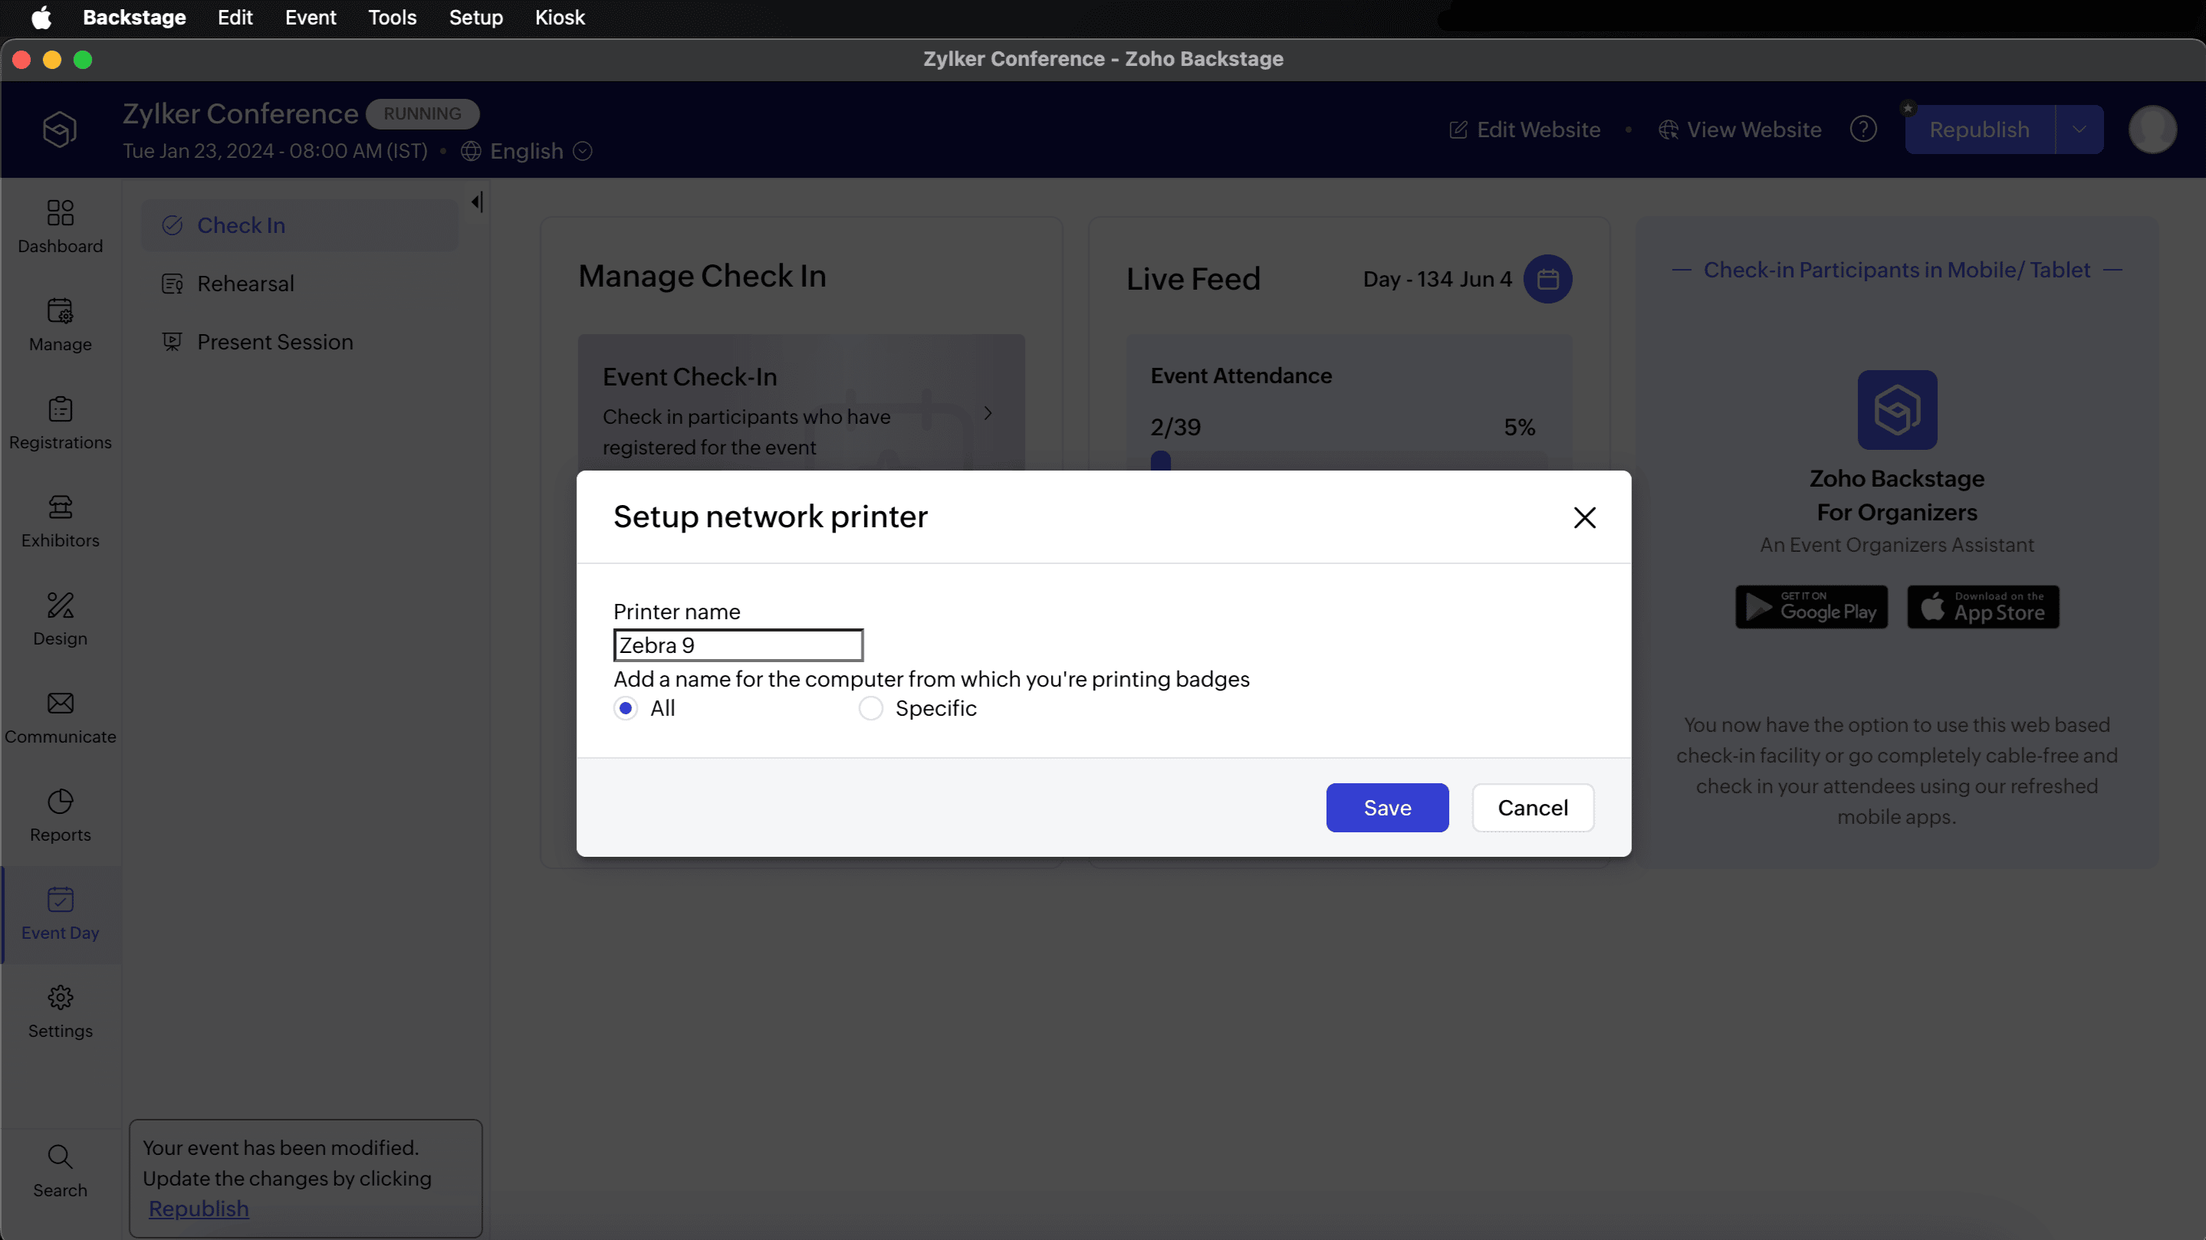Viewport: 2206px width, 1240px height.
Task: Expand Event Check-In chevron
Action: tap(988, 413)
